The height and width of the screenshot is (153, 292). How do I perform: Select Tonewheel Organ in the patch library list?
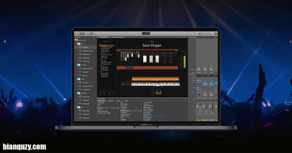coord(154,117)
